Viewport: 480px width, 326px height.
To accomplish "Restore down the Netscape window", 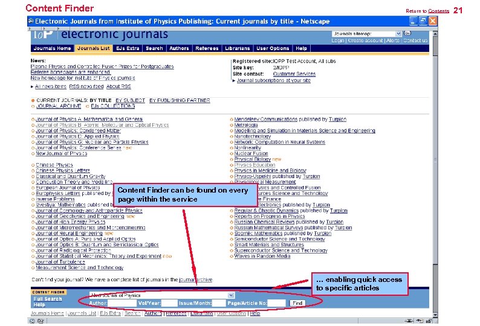I will [x=423, y=21].
